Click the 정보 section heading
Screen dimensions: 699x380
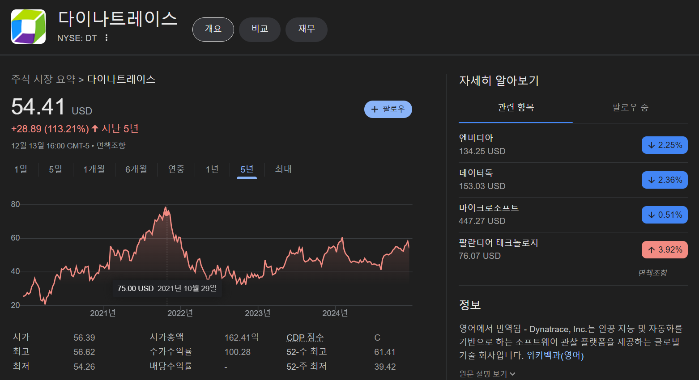coord(470,305)
